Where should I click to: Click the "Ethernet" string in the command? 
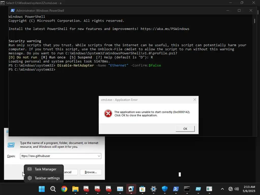[118, 65]
